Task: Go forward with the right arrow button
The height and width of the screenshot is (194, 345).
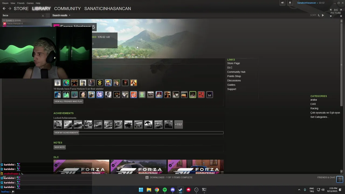Action: click(x=10, y=9)
